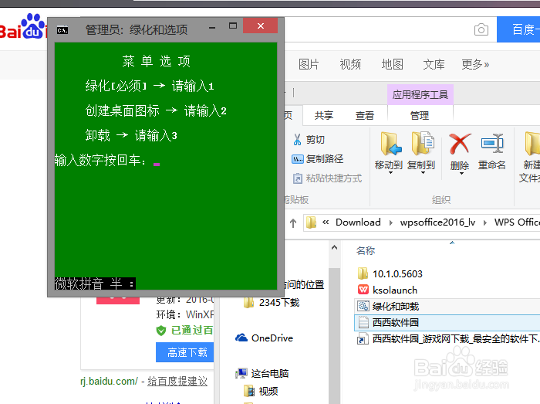Expand the 删除 dropdown arrow
540x404 pixels.
(x=461, y=173)
